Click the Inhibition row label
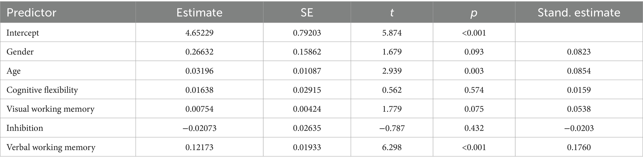643x162 pixels. click(25, 128)
